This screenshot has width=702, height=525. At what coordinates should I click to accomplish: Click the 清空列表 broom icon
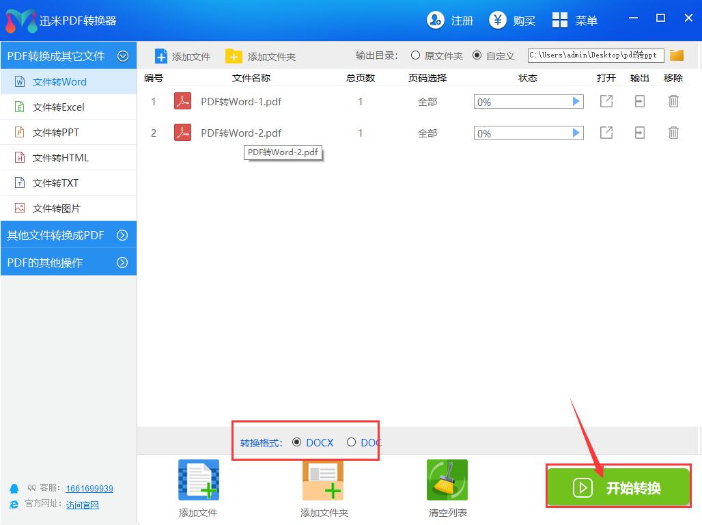(447, 479)
